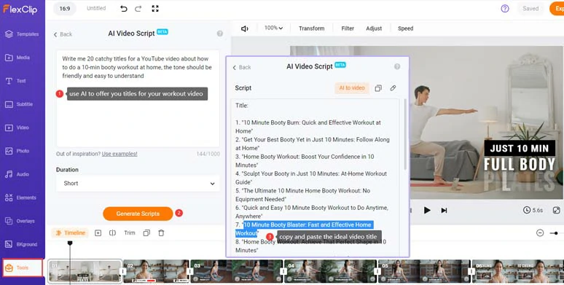Select scene 02 thumbnail in the timeline
The width and height of the screenshot is (564, 285).
(x=156, y=271)
